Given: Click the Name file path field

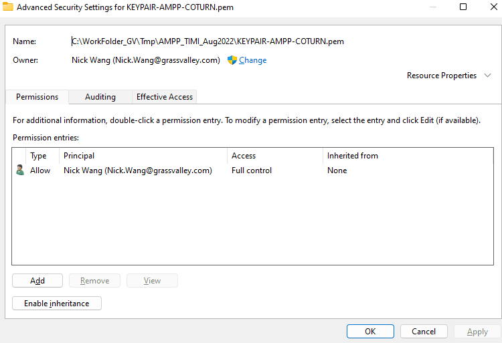Looking at the screenshot, I should tap(207, 41).
